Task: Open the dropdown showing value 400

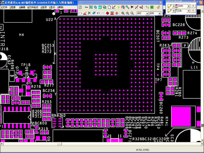Action: click(x=146, y=13)
